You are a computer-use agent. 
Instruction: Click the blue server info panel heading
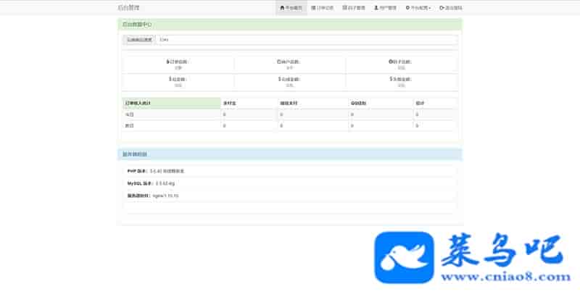tap(290, 154)
